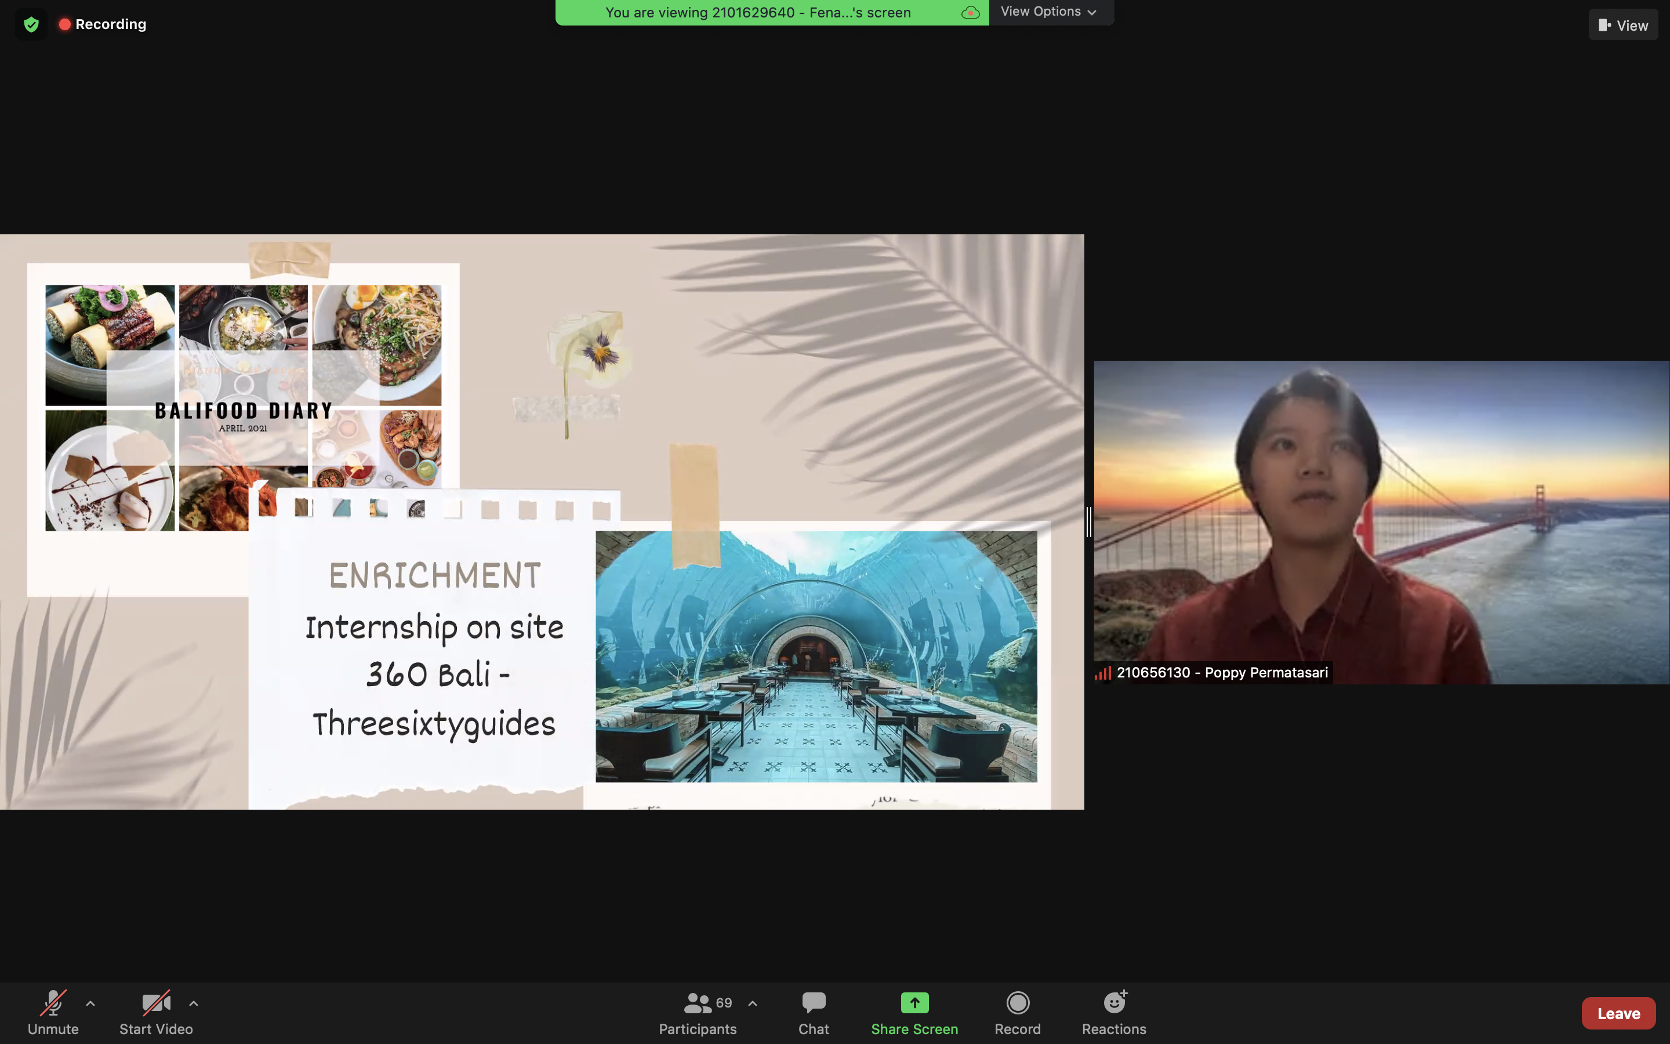Switch layout using the View button
The width and height of the screenshot is (1670, 1044).
click(1622, 26)
